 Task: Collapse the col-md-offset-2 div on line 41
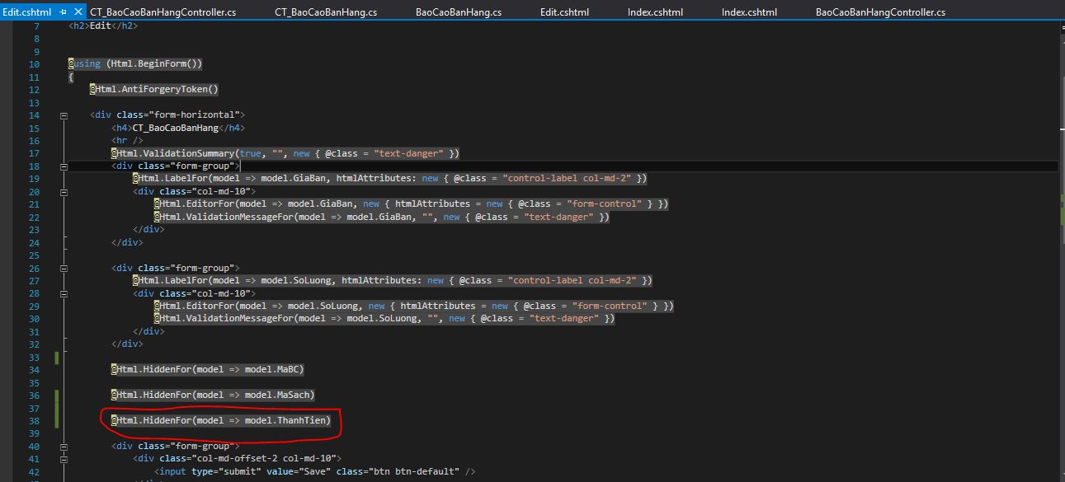click(x=64, y=459)
